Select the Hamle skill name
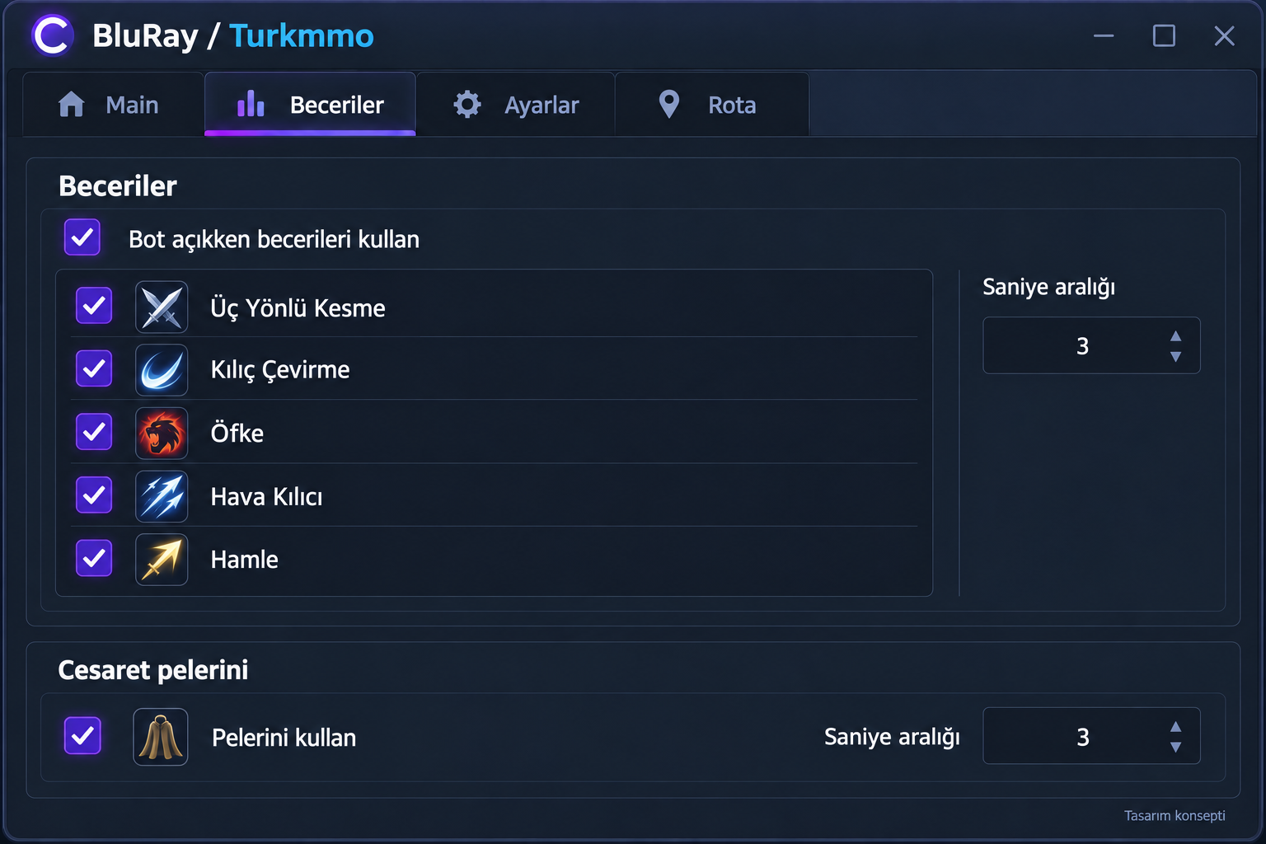The image size is (1266, 844). pos(244,560)
